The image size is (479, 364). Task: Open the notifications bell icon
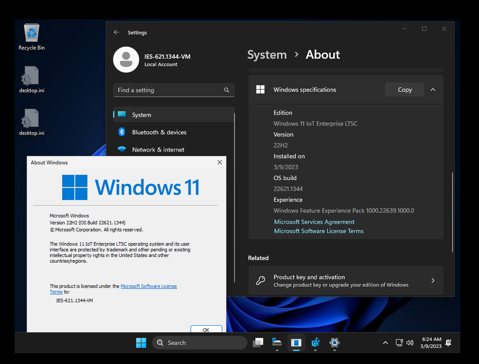[x=448, y=343]
